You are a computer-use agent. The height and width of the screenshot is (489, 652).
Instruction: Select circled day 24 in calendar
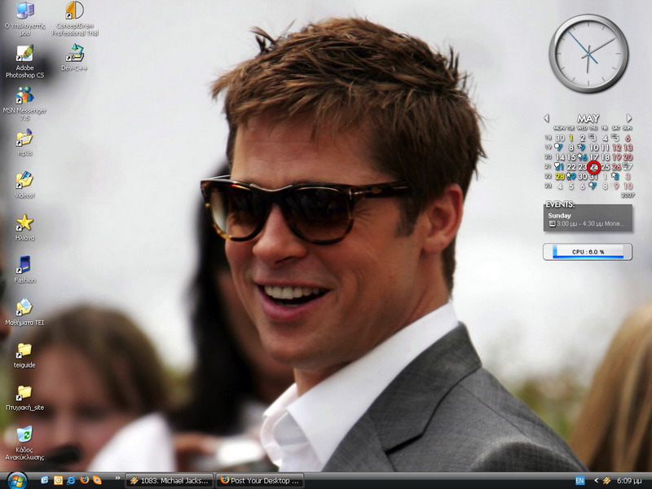[x=593, y=167]
